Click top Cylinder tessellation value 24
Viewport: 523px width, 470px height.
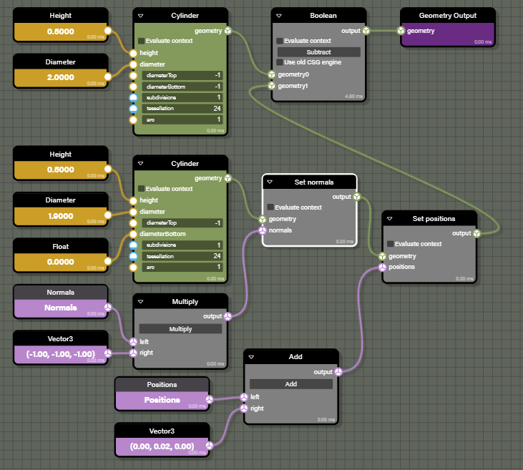click(x=182, y=109)
